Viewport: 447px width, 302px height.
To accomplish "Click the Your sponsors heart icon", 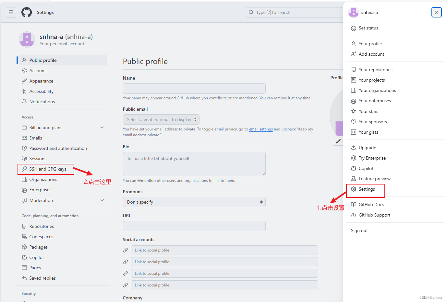I will pos(354,122).
